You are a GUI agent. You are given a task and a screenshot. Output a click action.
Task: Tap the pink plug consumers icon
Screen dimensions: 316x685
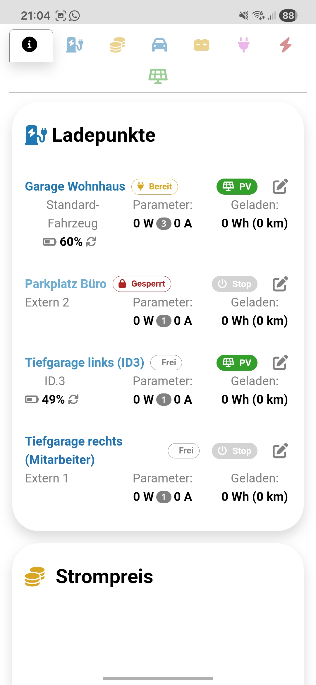(x=243, y=45)
